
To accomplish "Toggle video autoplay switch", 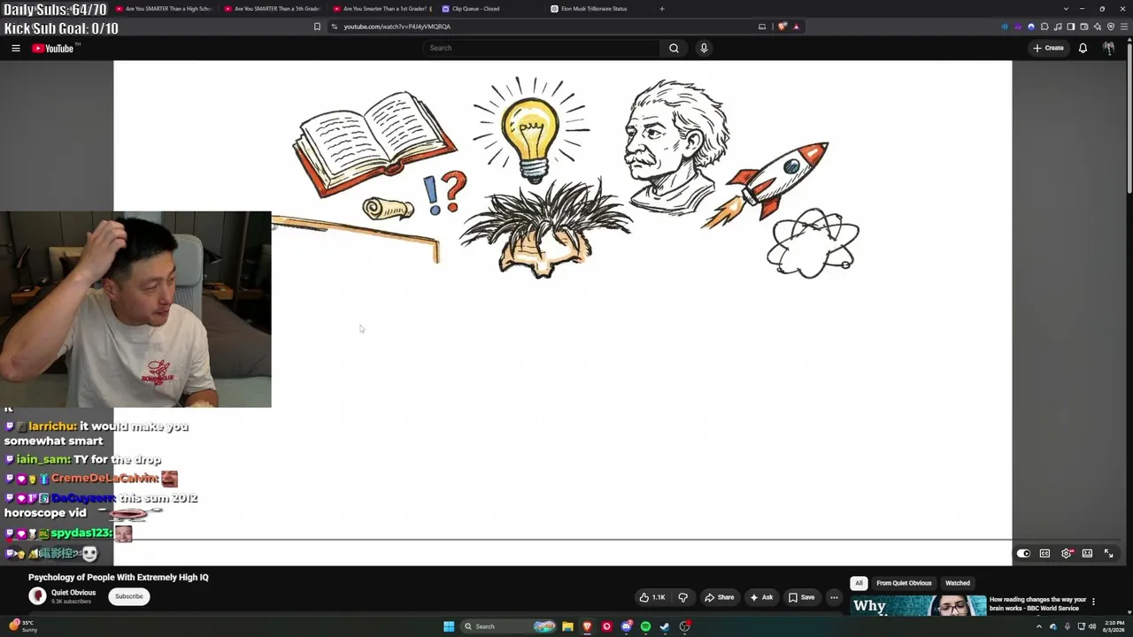I will point(1023,554).
